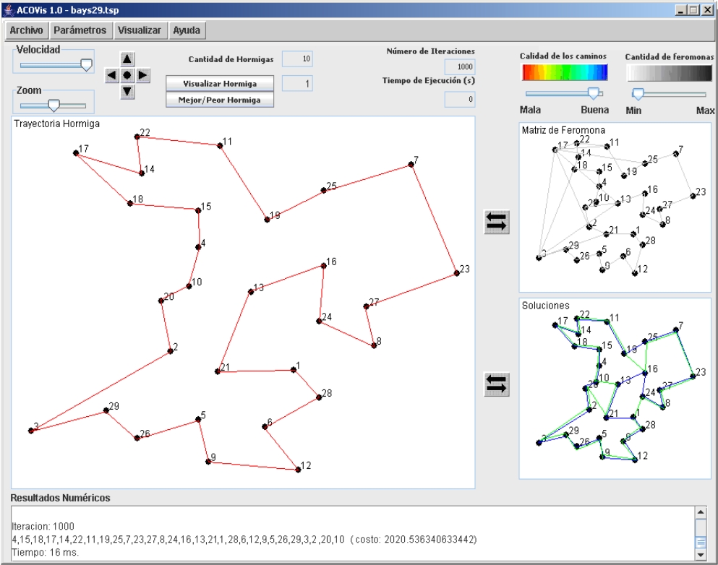Open the Archivo menu

pyautogui.click(x=26, y=30)
